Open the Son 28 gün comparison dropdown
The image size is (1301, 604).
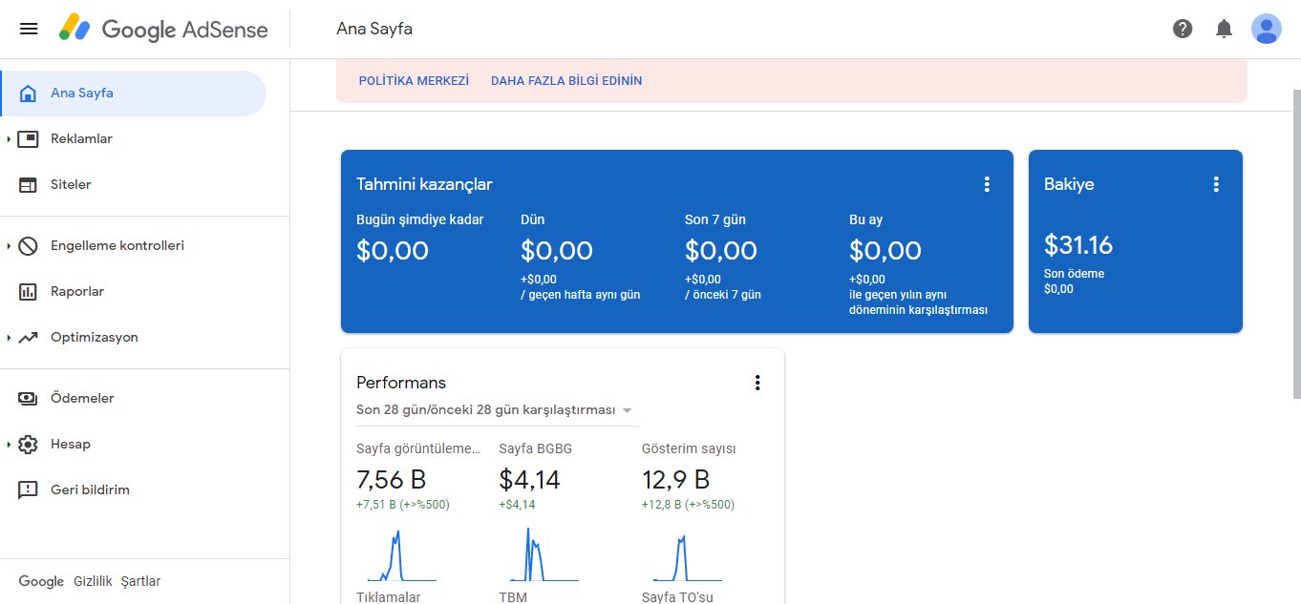coord(495,410)
